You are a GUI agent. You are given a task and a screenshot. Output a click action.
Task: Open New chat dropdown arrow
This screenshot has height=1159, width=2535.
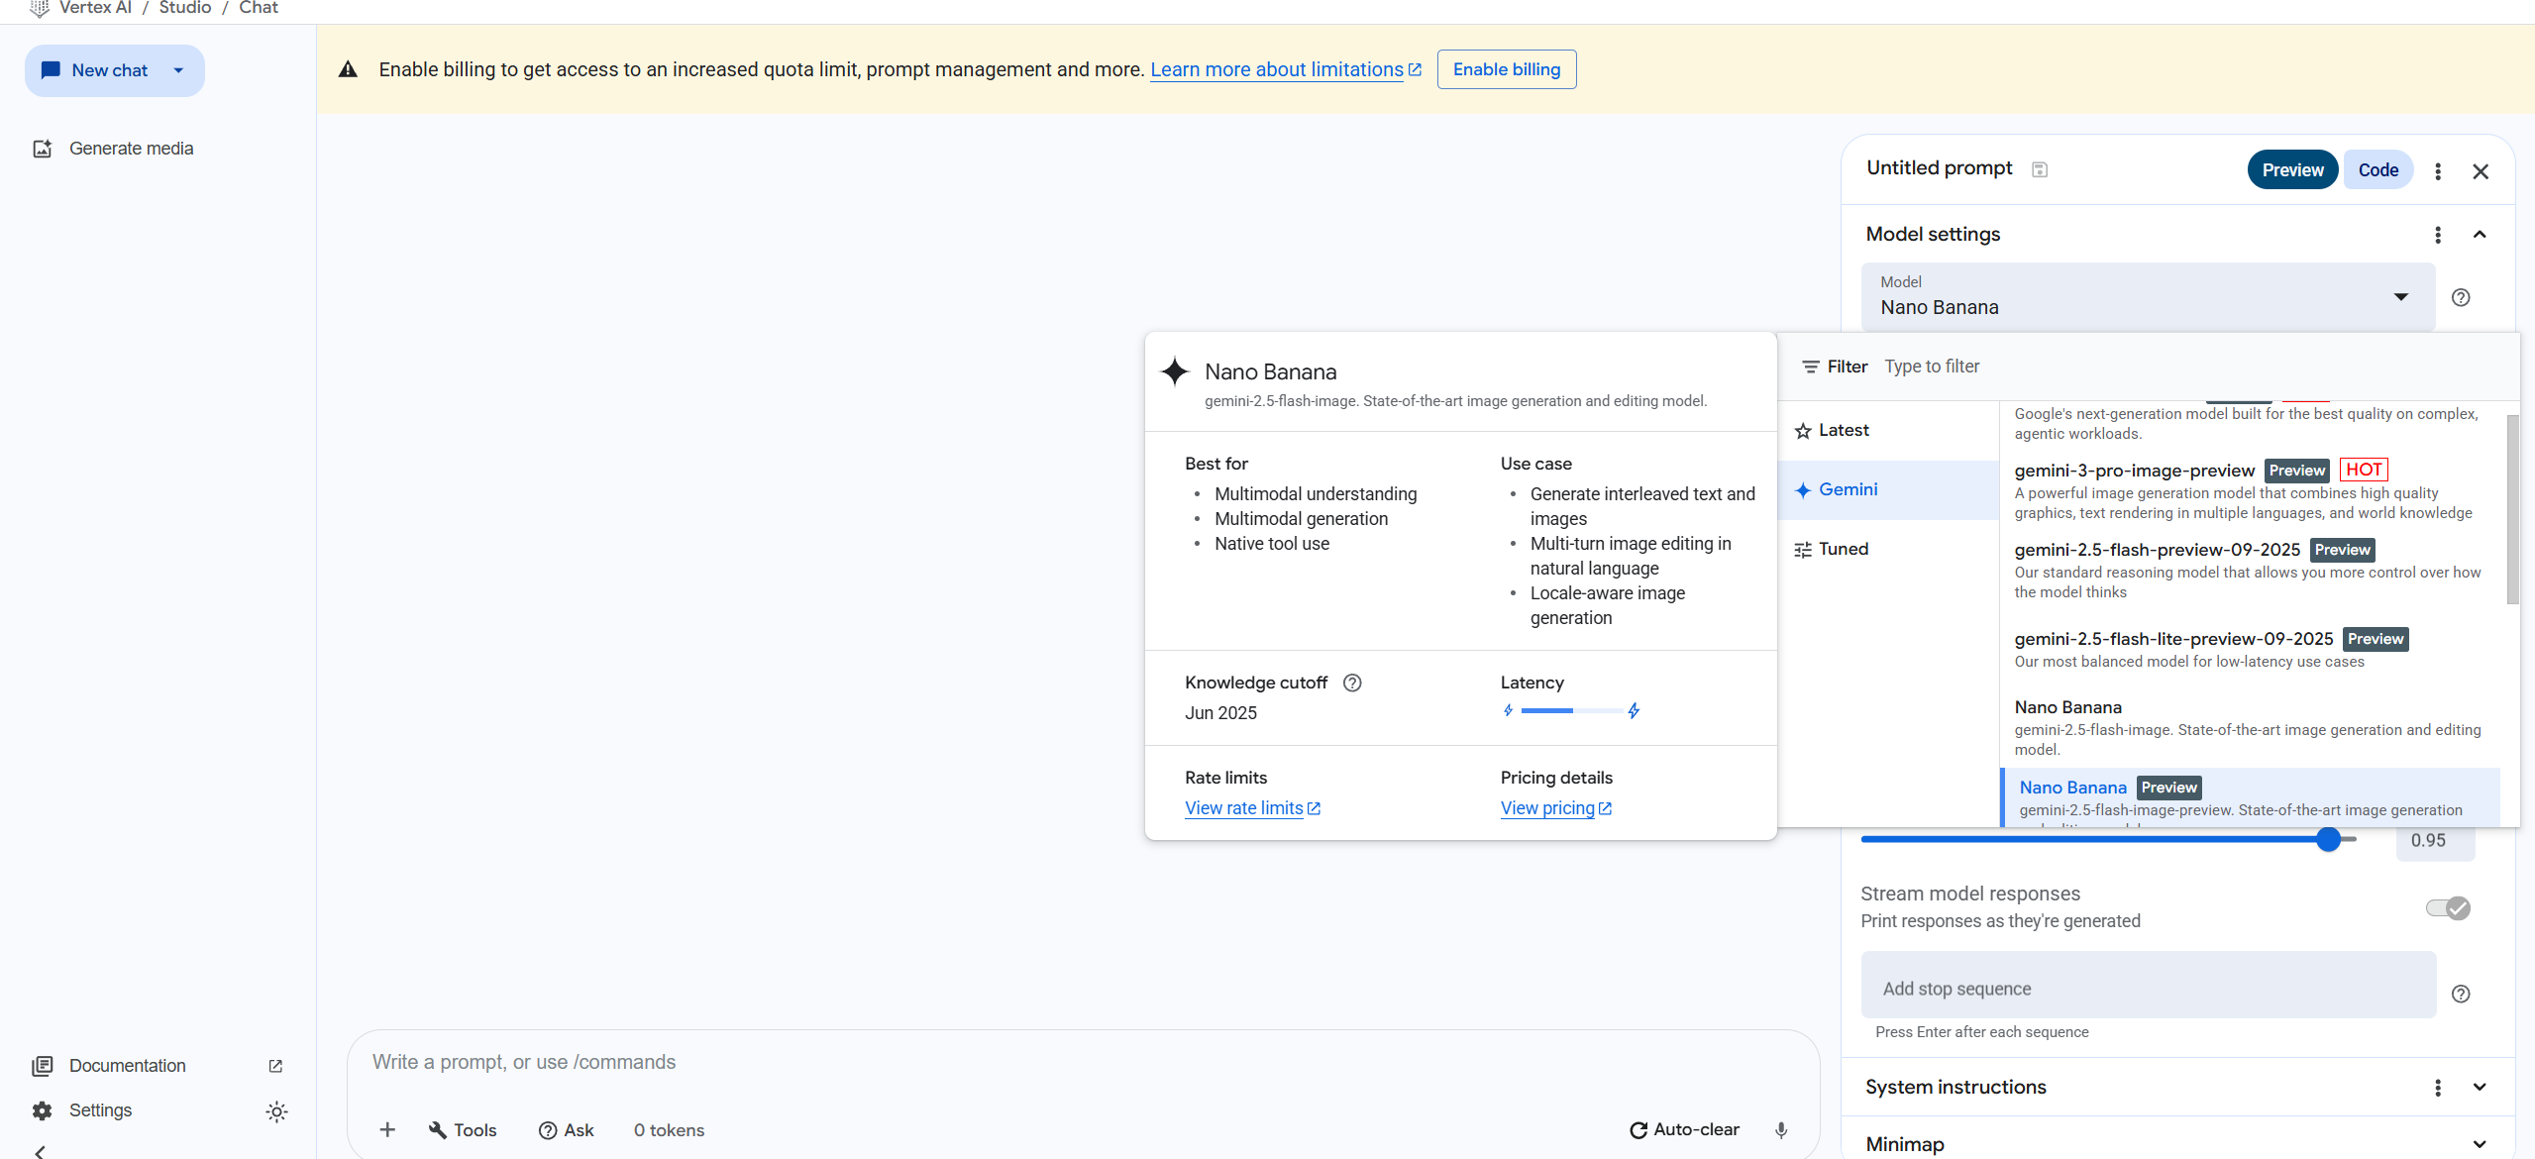tap(178, 70)
